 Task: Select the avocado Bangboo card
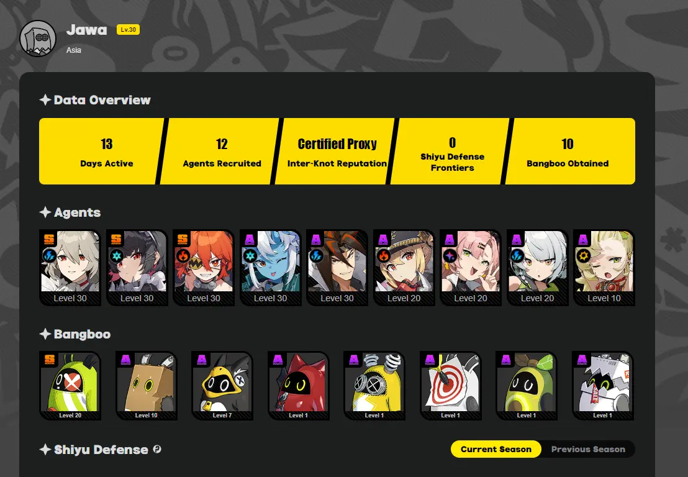527,386
